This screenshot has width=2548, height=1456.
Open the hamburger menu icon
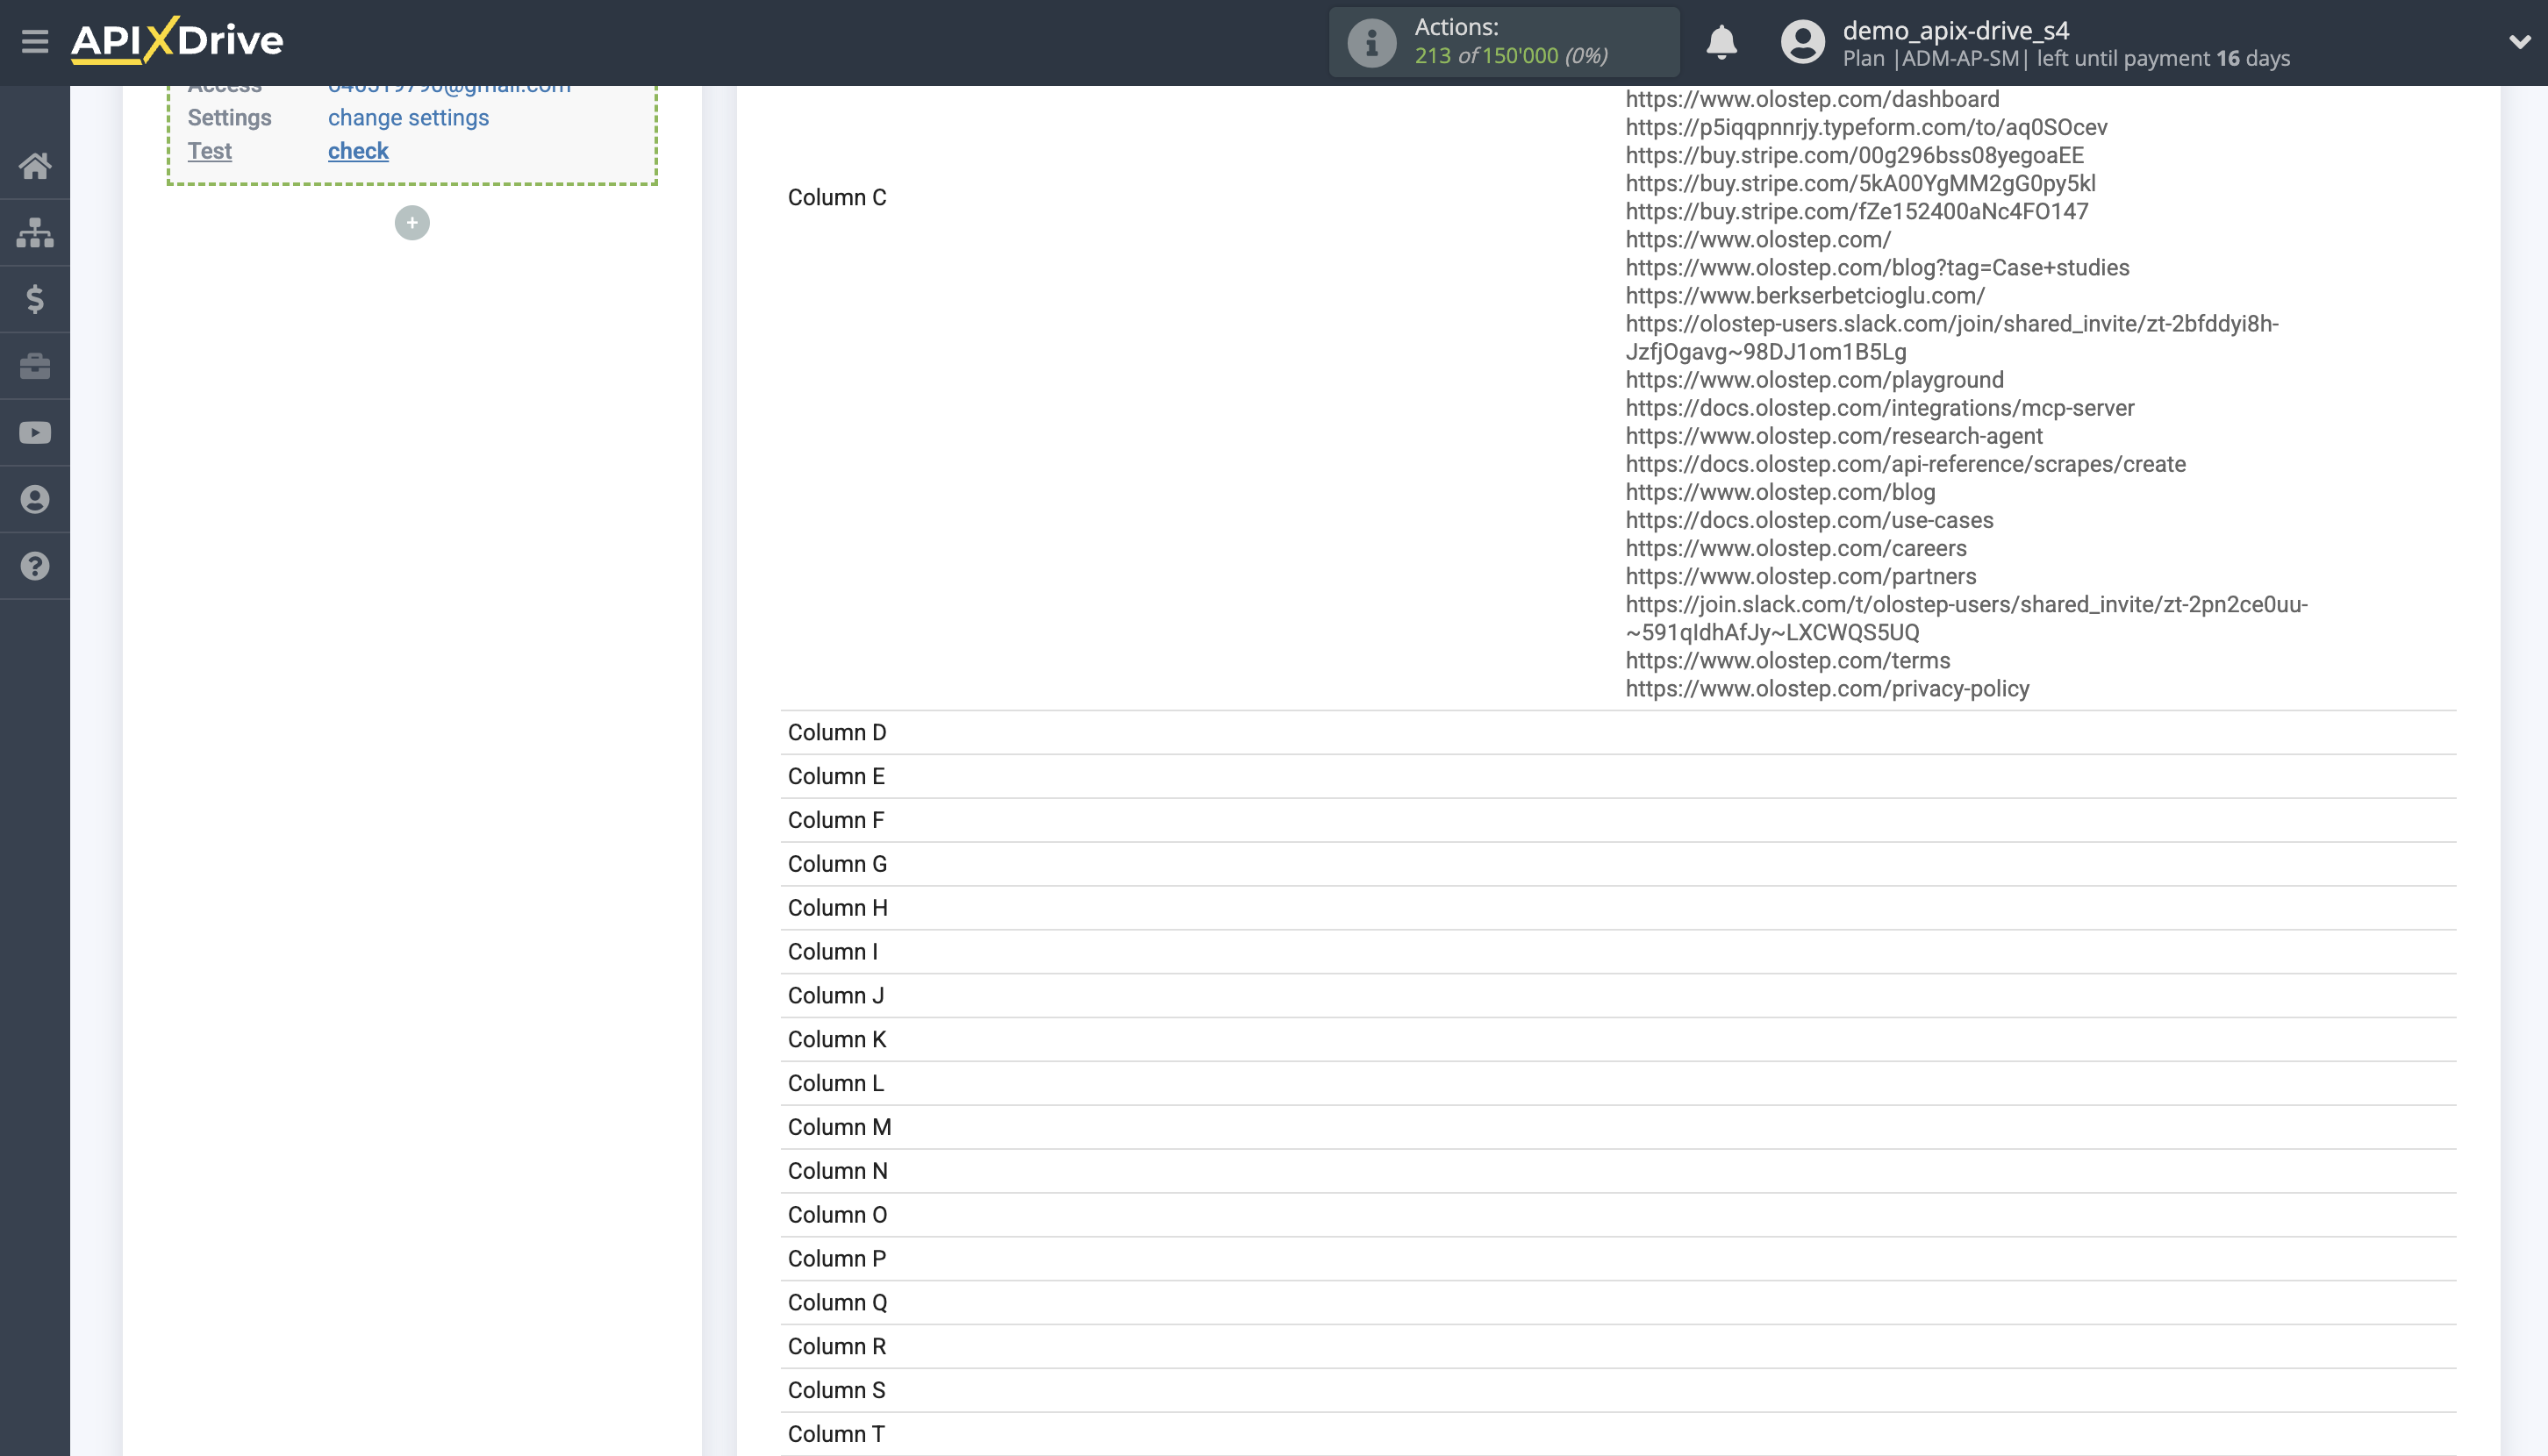pyautogui.click(x=35, y=41)
